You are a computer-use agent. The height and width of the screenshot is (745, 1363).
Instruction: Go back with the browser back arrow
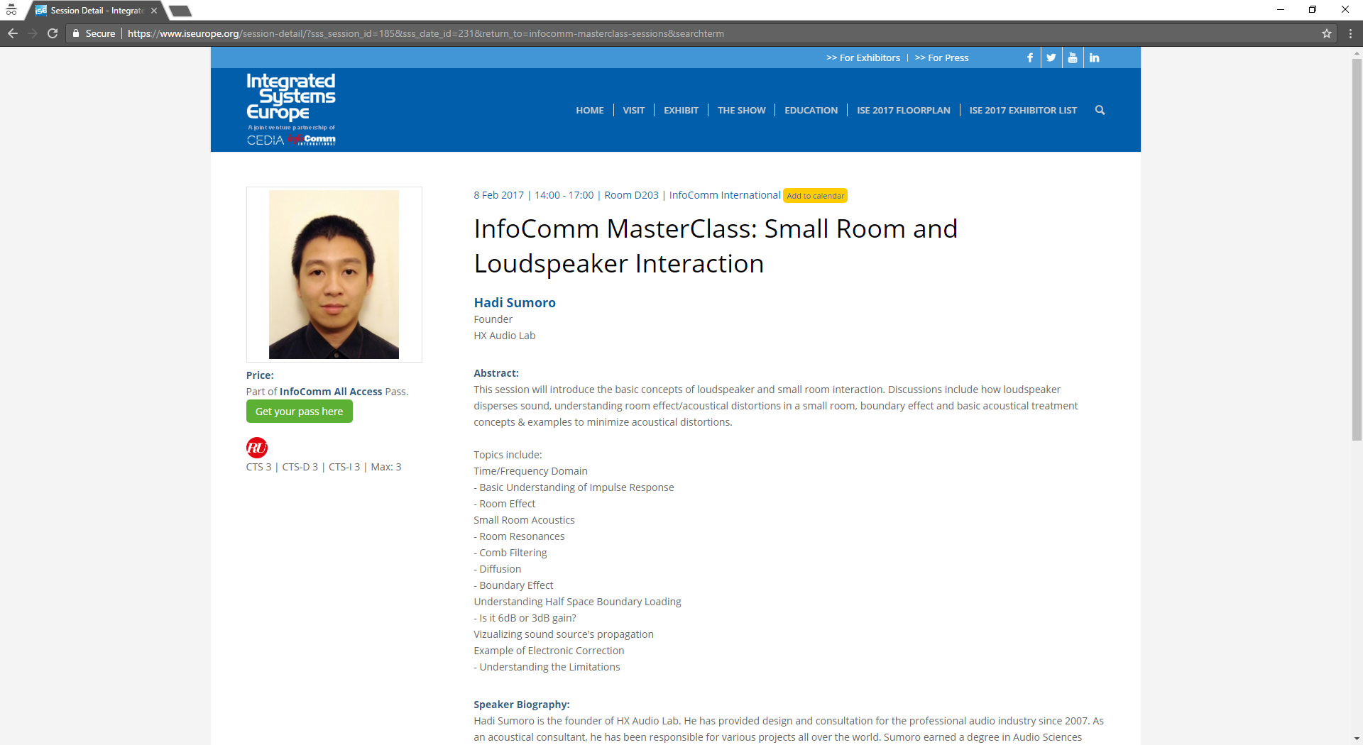coord(13,33)
